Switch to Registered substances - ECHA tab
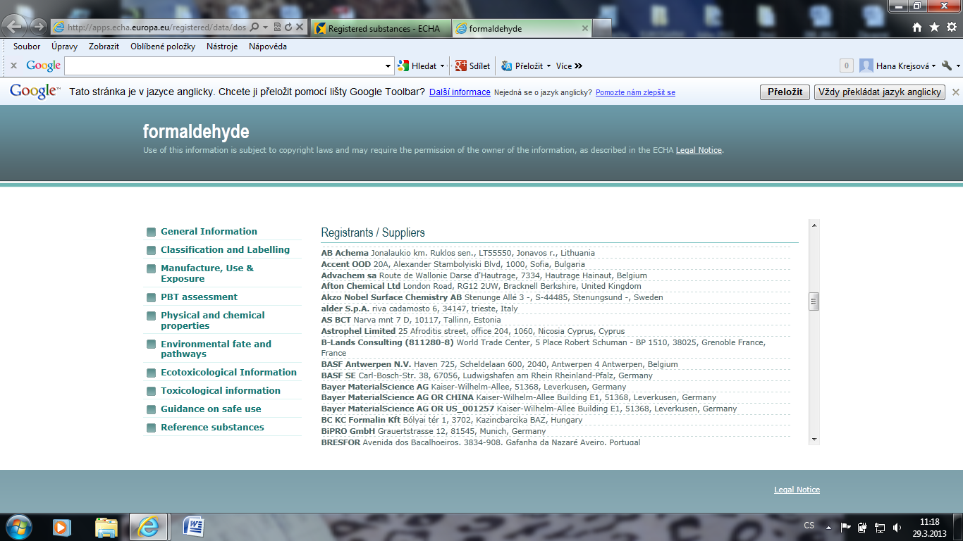Viewport: 963px width, 541px height. 380,29
